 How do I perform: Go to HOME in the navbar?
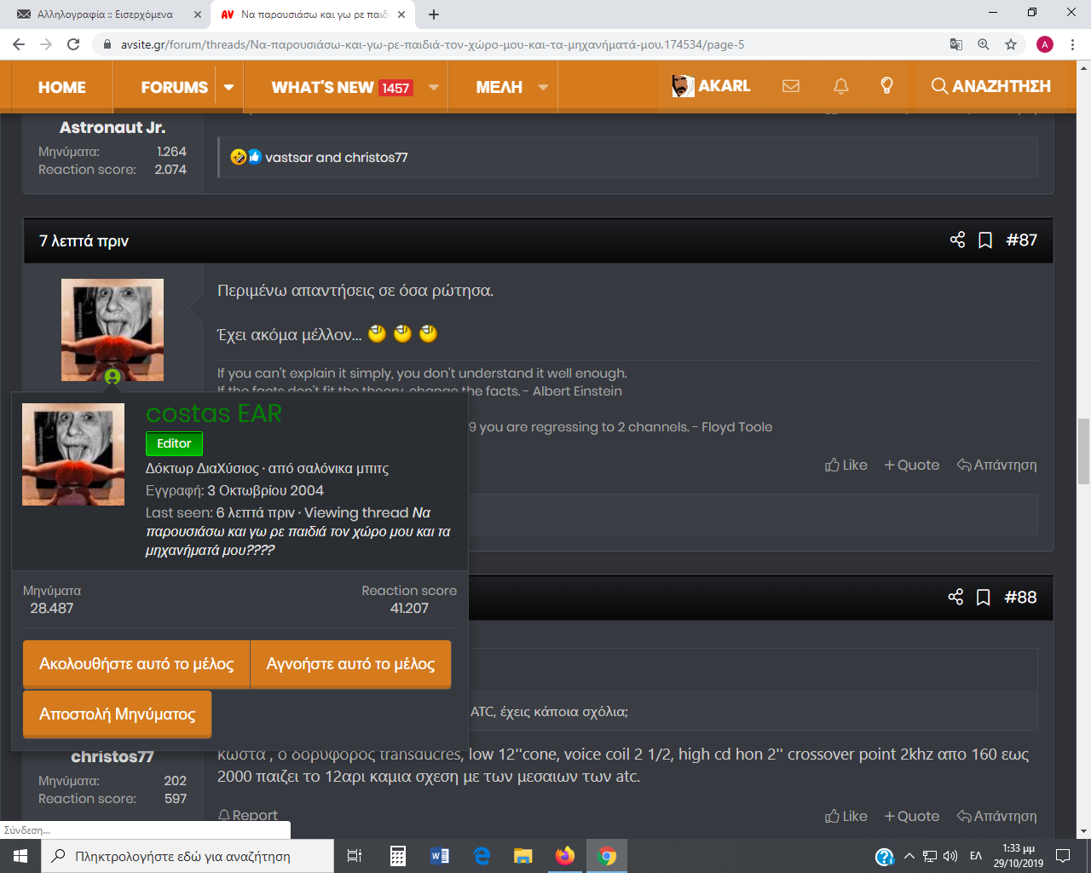(62, 87)
